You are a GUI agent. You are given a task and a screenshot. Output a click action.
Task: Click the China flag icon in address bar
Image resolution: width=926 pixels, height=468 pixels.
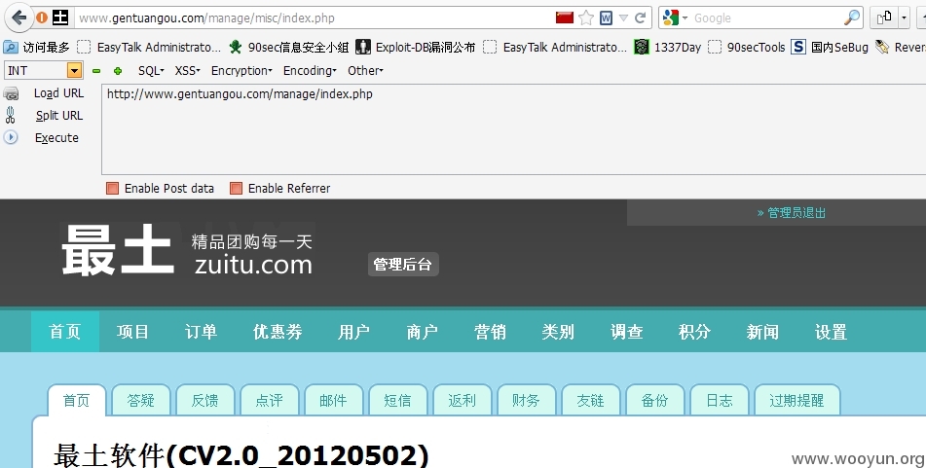pyautogui.click(x=565, y=18)
